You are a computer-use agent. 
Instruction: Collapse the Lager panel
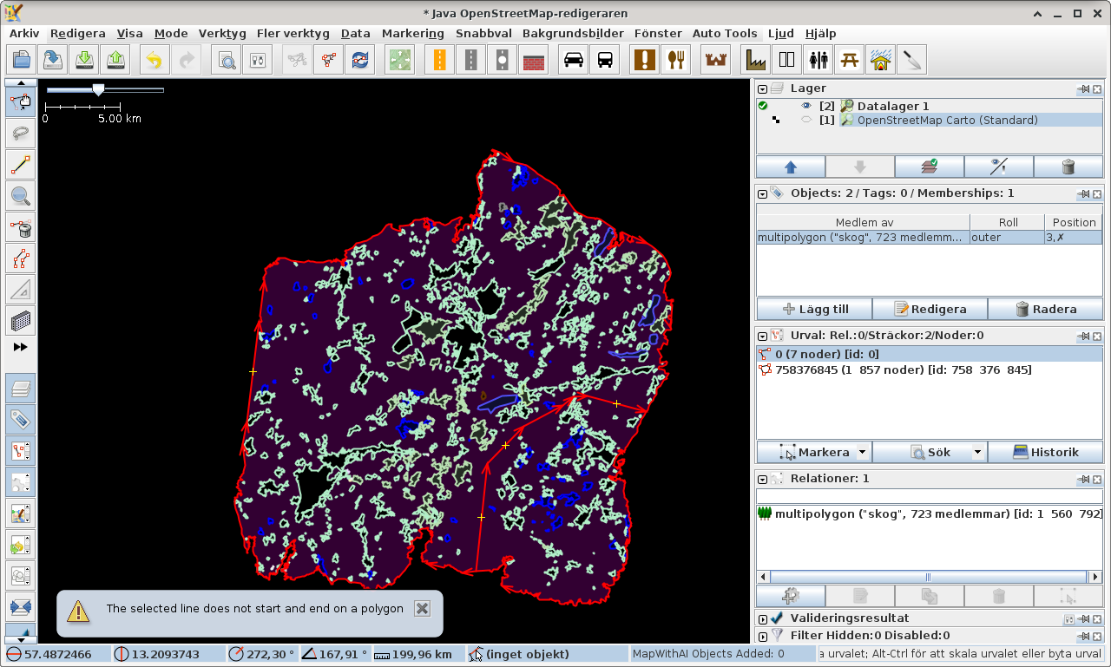[x=762, y=88]
